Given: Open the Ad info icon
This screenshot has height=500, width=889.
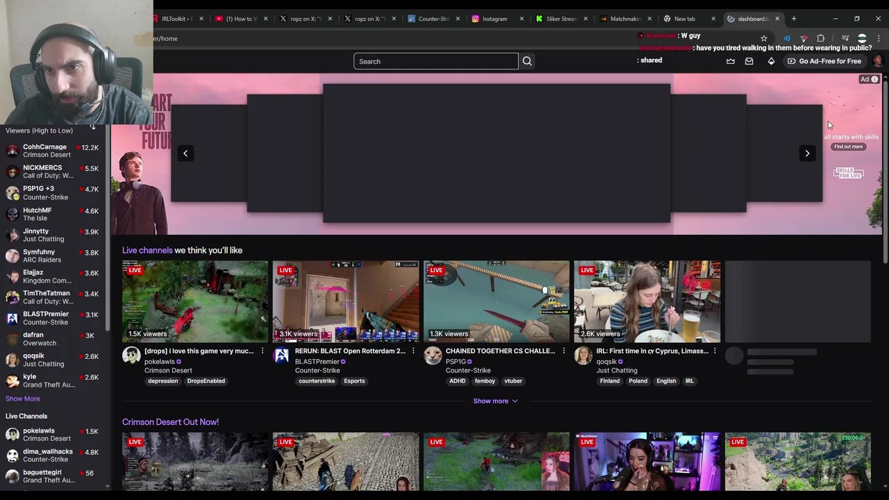Looking at the screenshot, I should 874,80.
